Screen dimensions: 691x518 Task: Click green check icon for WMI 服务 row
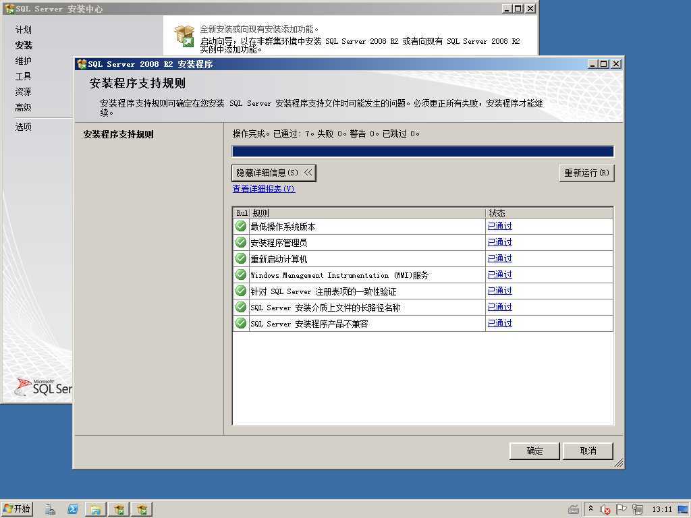point(241,275)
